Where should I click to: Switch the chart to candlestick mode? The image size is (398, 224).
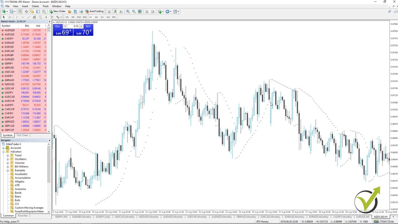pyautogui.click(x=115, y=12)
